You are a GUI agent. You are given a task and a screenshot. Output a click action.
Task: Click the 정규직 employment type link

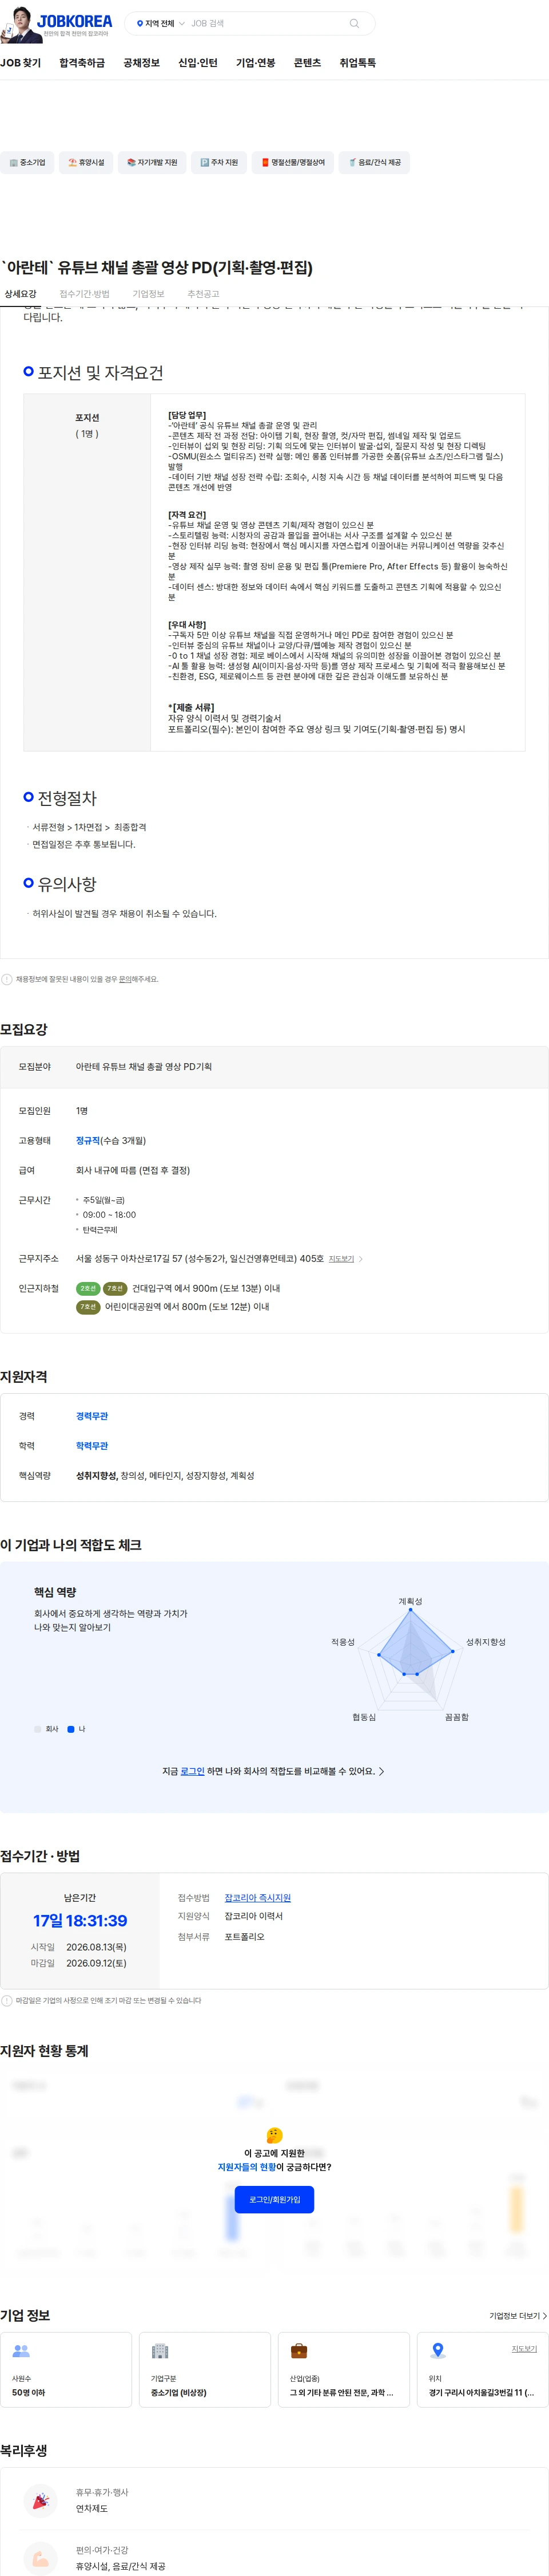click(x=87, y=1140)
